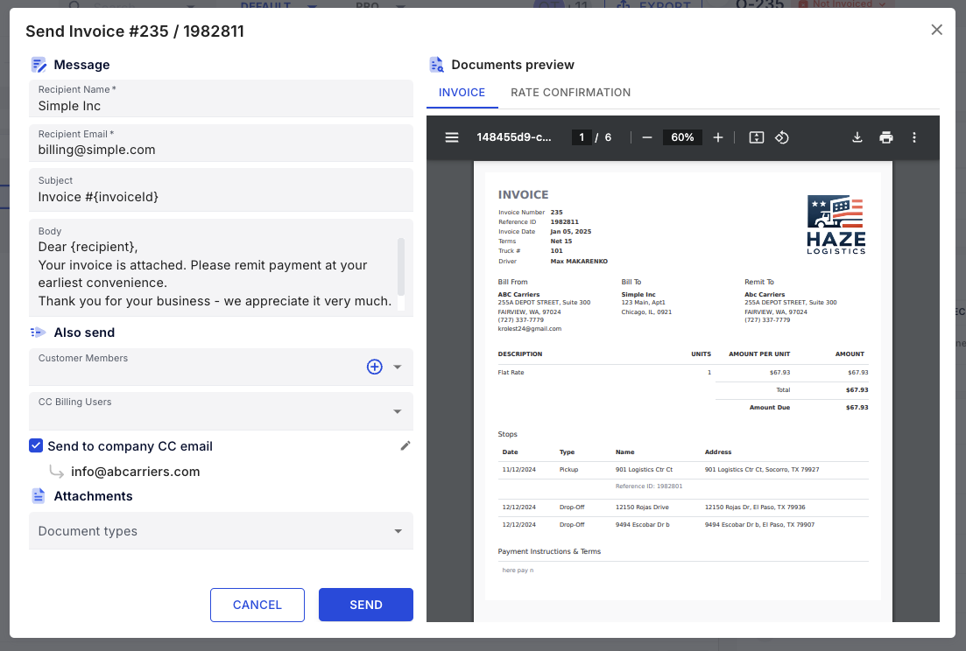Download the invoice PDF

[x=857, y=137]
